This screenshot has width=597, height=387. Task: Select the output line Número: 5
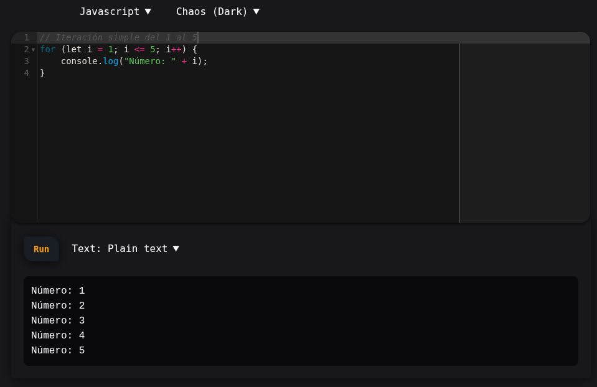[x=58, y=350]
